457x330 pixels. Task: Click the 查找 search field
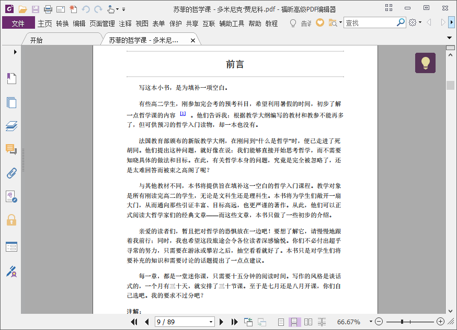[370, 23]
